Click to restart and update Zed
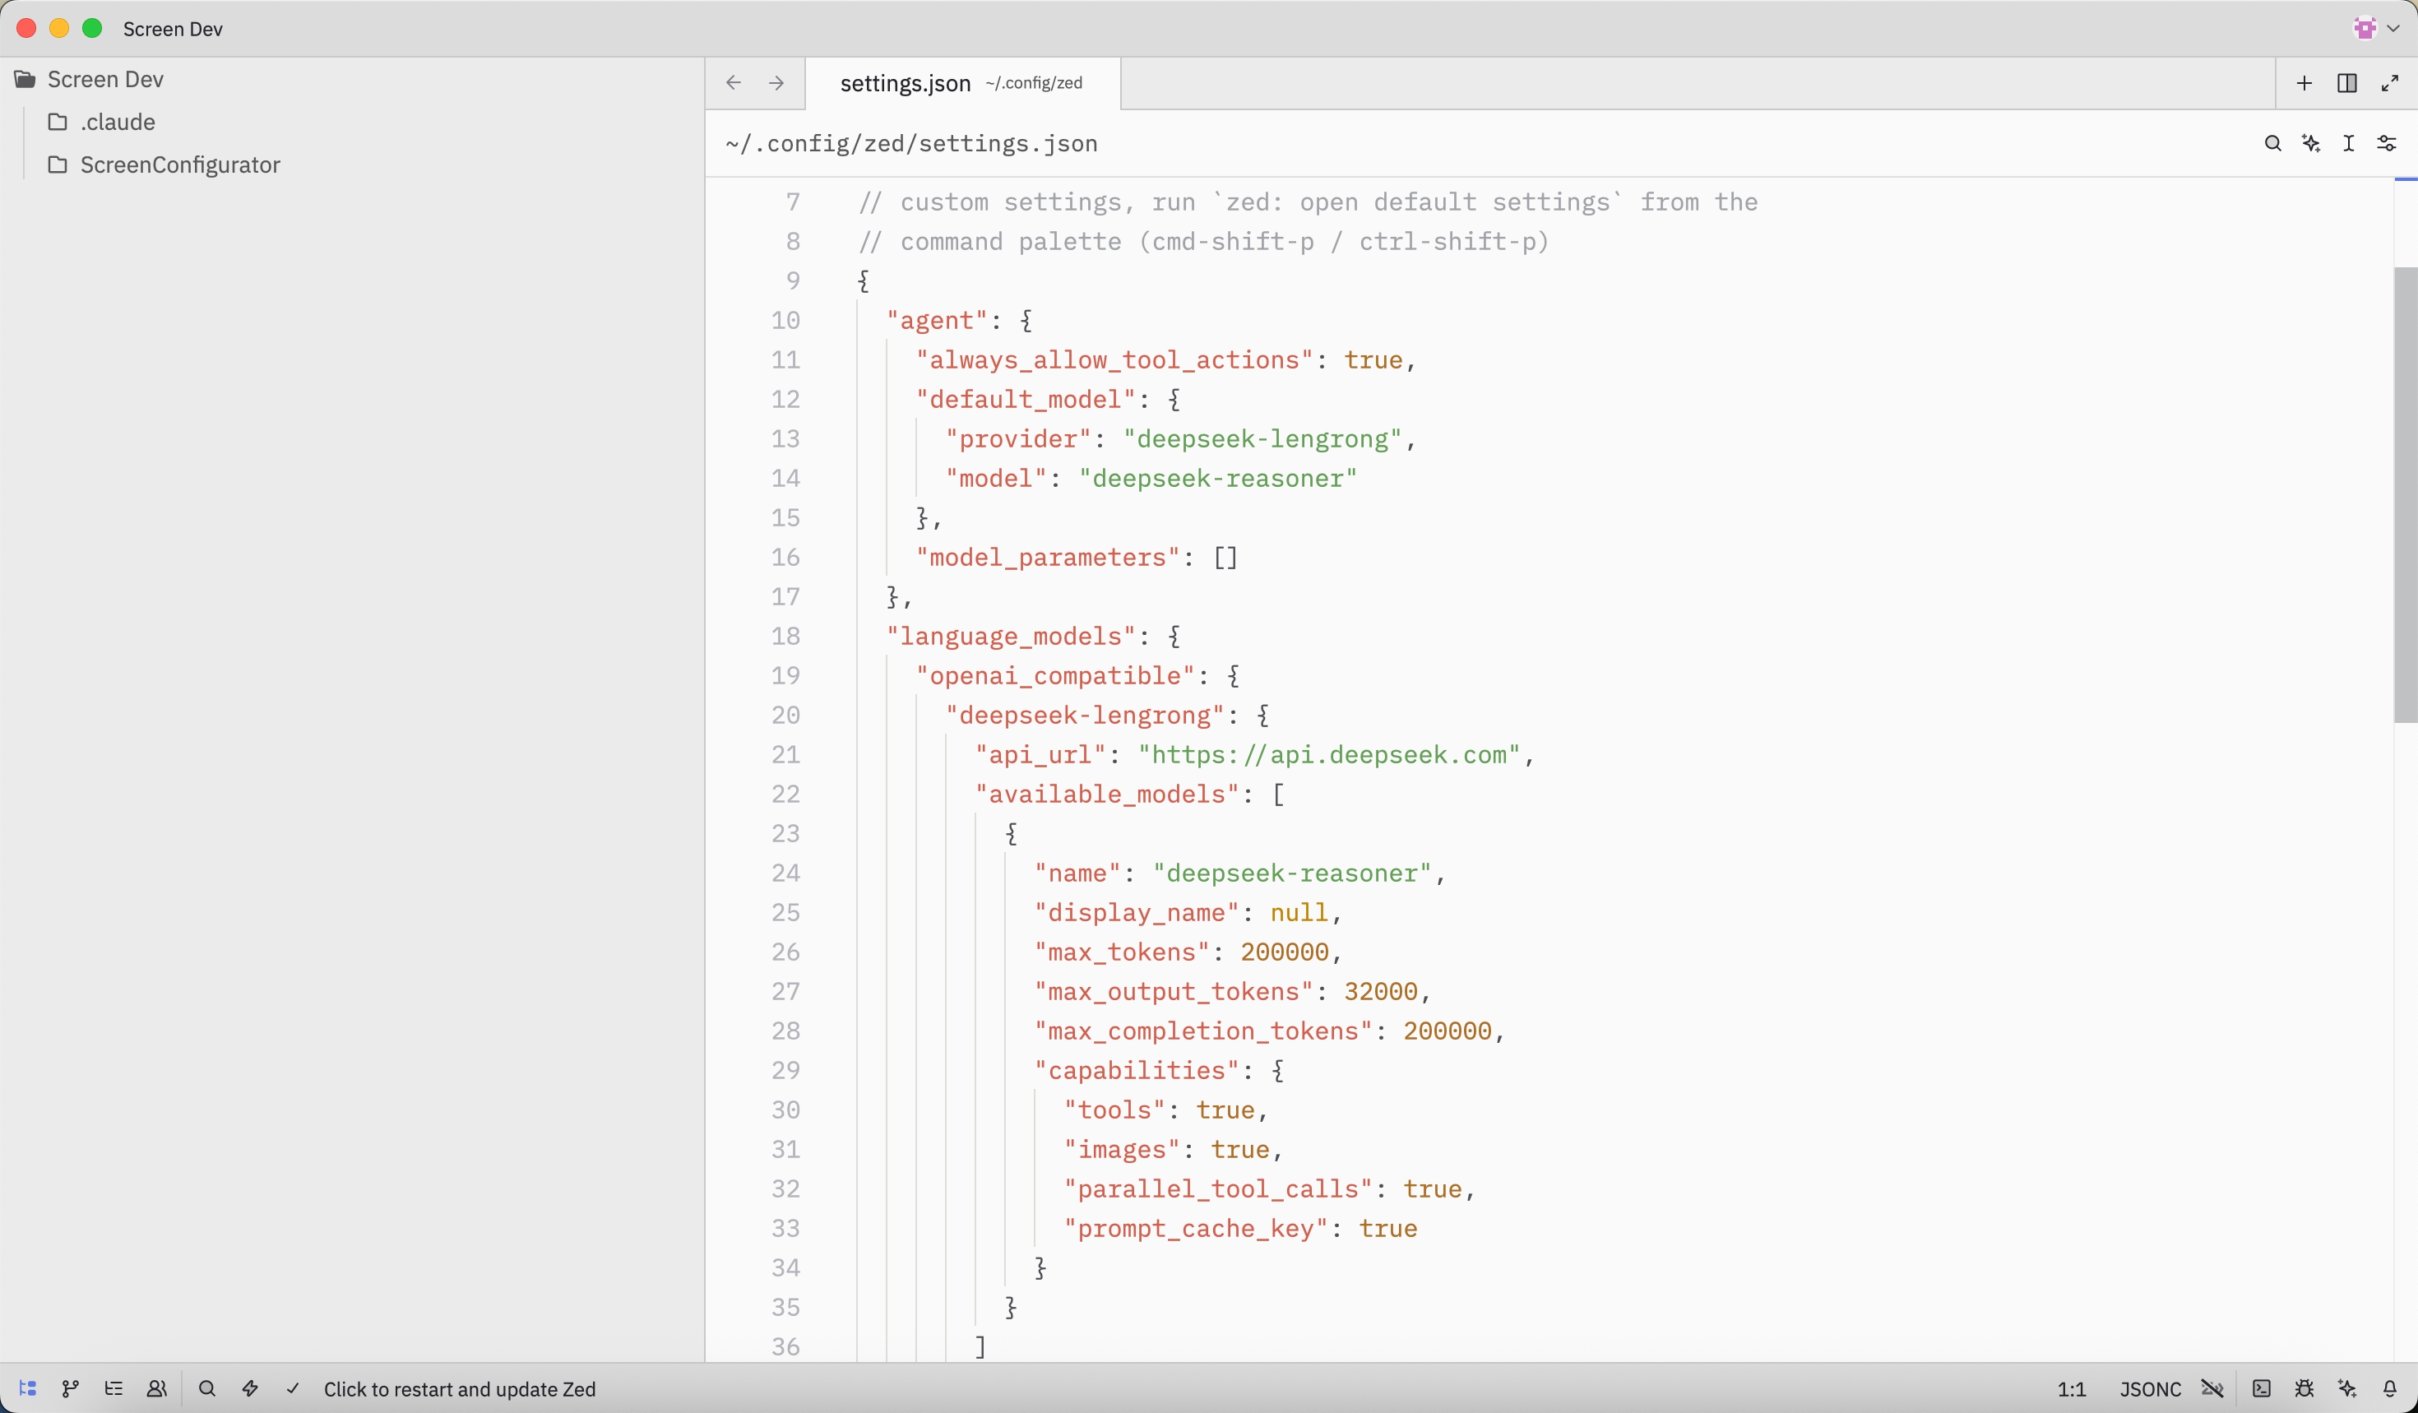Screen dimensions: 2418x1413 [x=459, y=1388]
